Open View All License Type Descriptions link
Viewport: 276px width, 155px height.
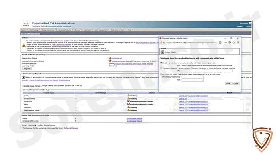(46, 80)
